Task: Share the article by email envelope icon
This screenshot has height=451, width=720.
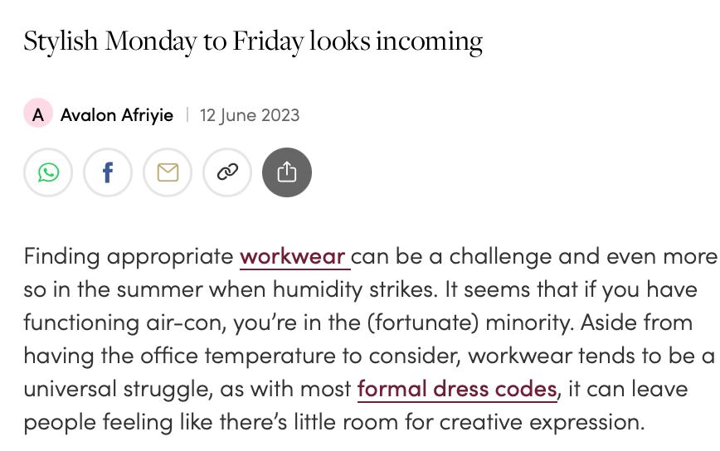Action: tap(168, 172)
